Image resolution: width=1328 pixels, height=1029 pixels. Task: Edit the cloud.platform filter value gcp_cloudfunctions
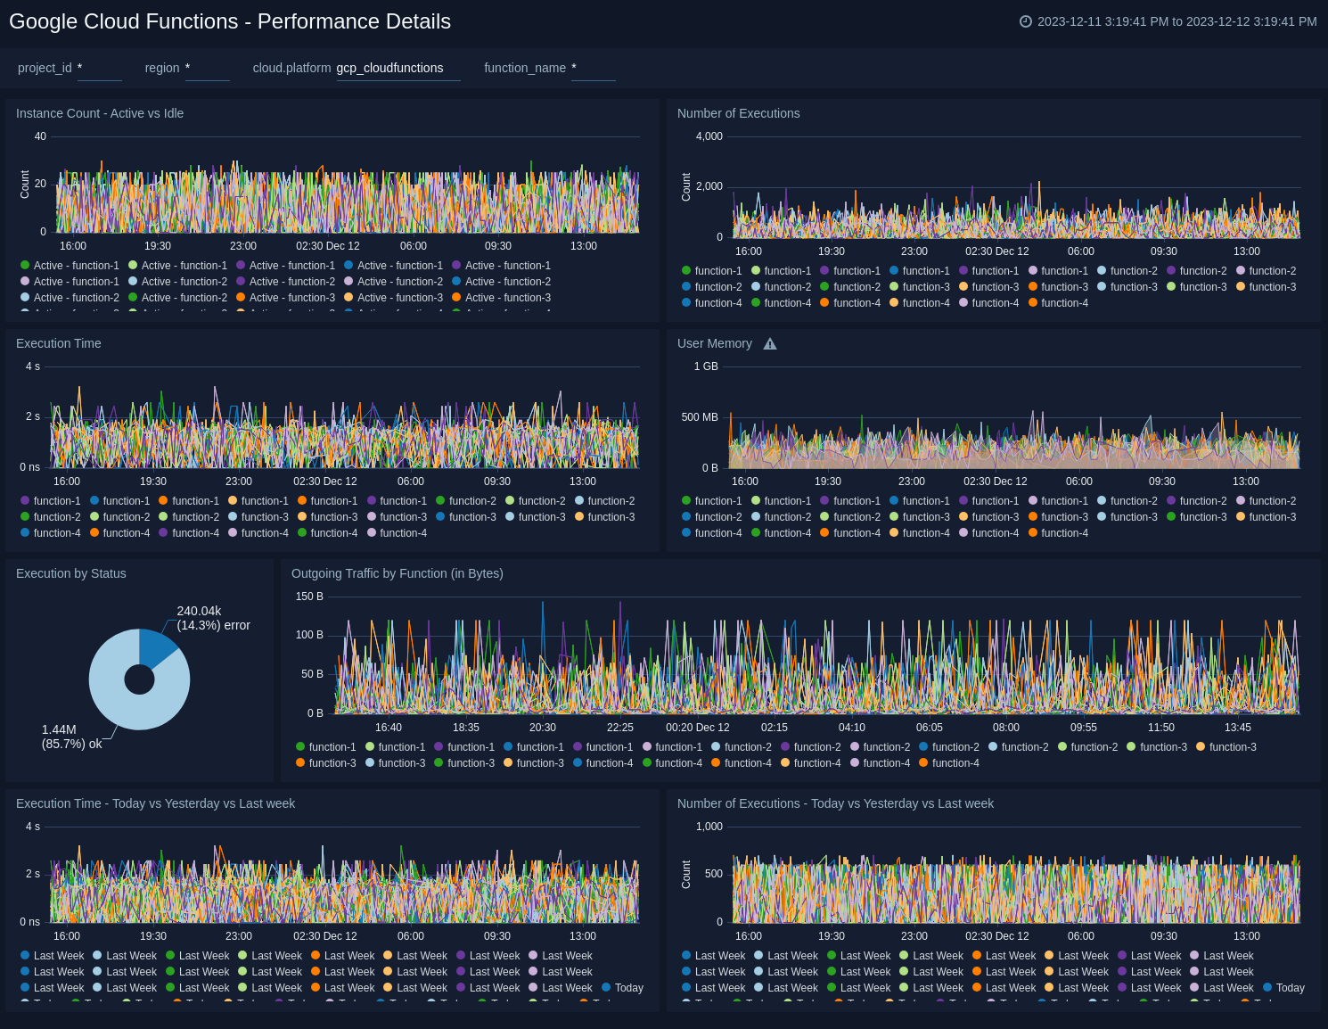point(398,69)
